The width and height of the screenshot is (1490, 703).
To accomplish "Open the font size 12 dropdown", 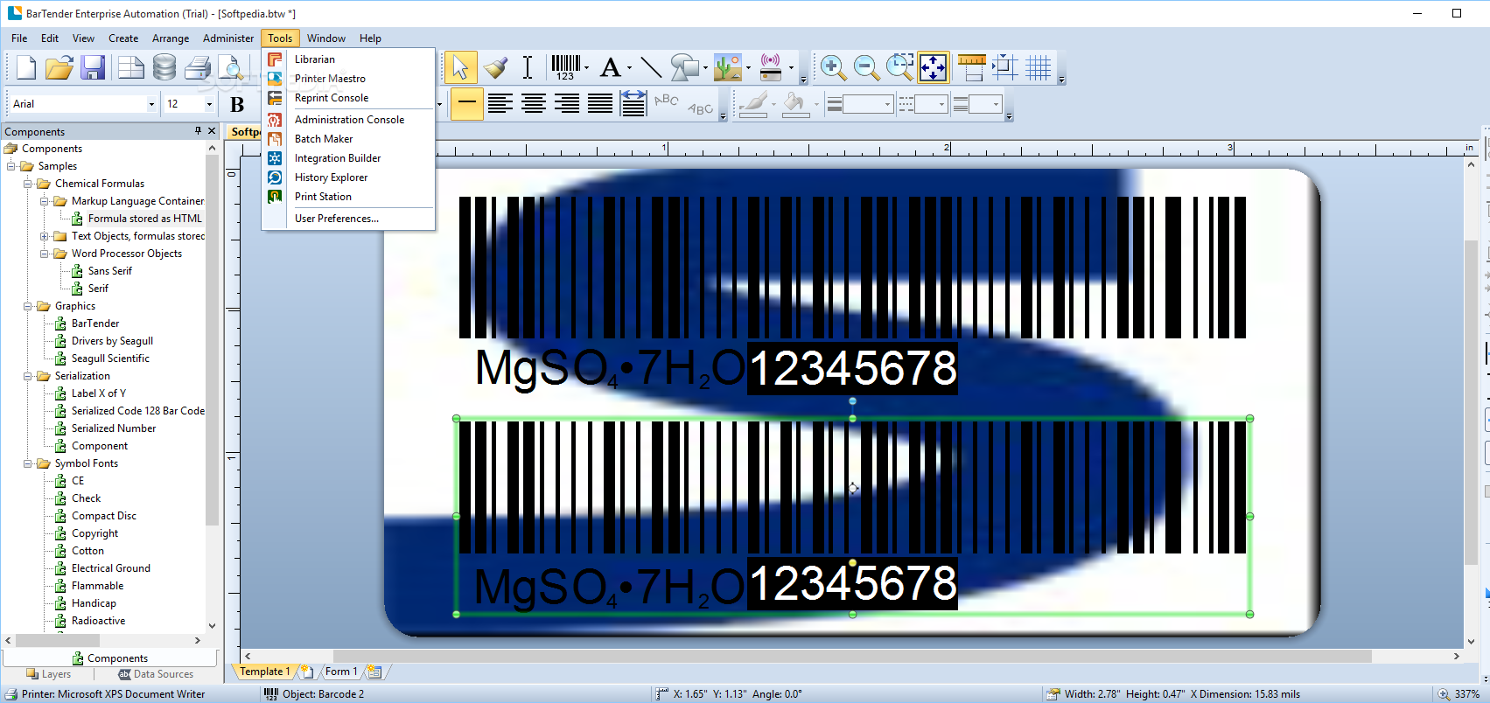I will 209,104.
